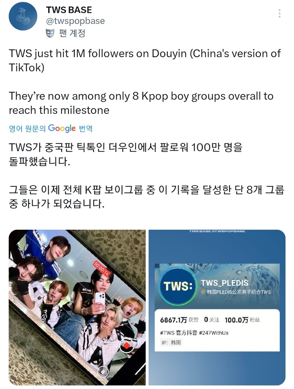The image size is (294, 389).
Task: Click the Google logo in translation line
Action: click(62, 128)
